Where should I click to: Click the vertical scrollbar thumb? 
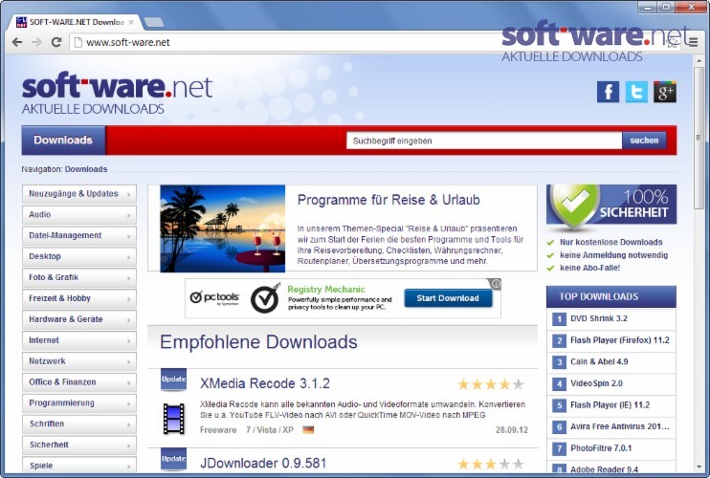[x=699, y=138]
